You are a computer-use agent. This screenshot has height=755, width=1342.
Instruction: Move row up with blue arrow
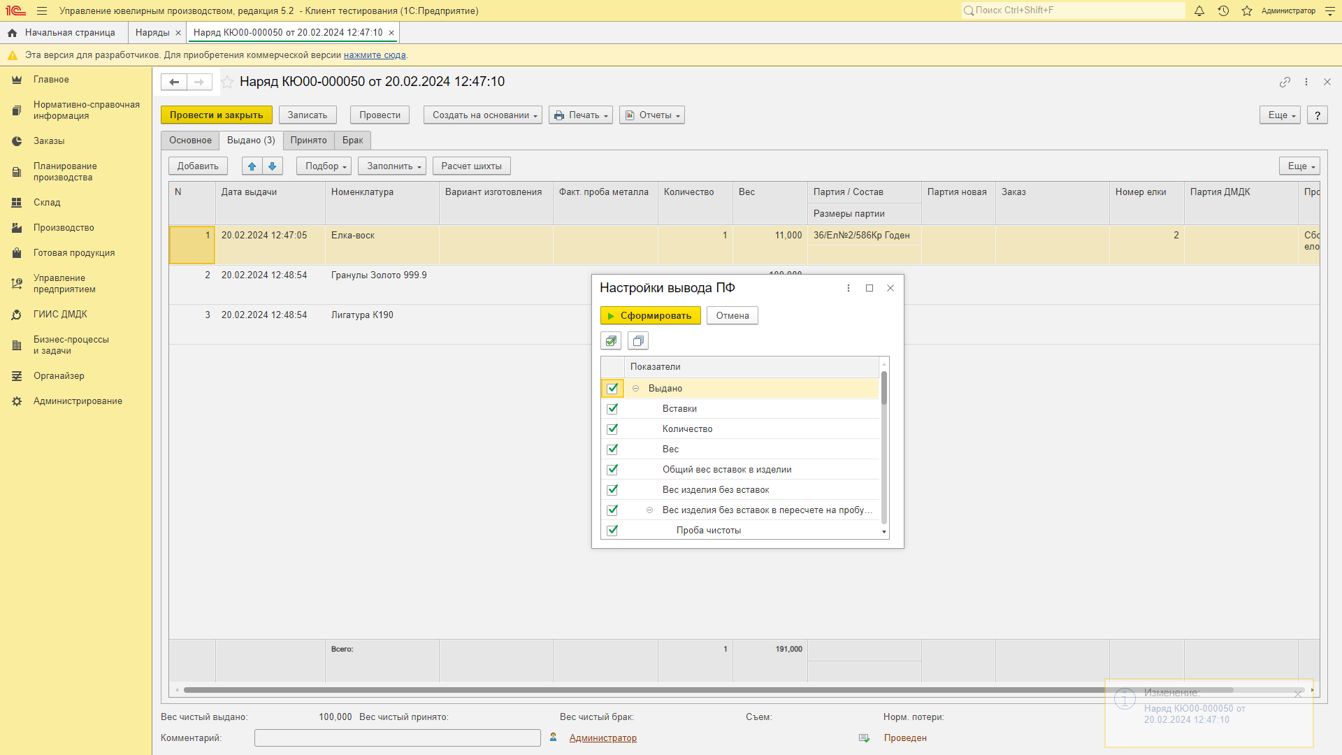252,166
